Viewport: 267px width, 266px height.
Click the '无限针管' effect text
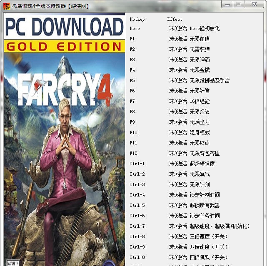[x=200, y=91]
